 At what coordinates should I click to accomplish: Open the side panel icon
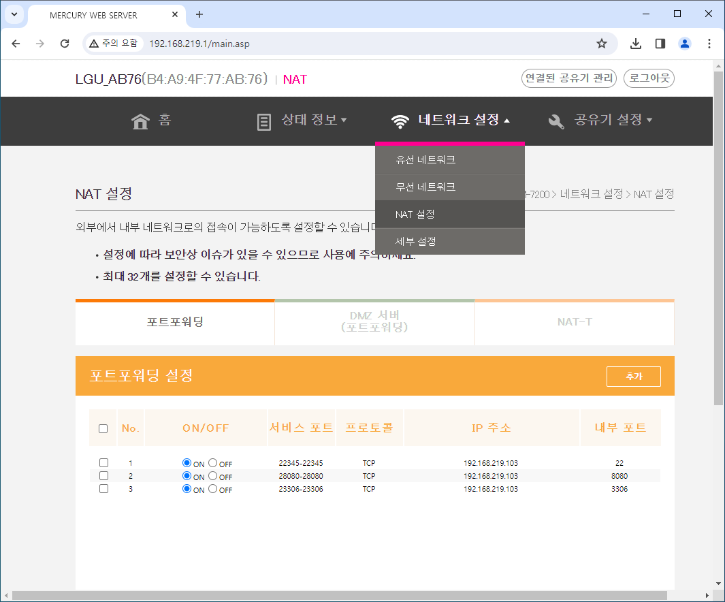click(x=660, y=44)
